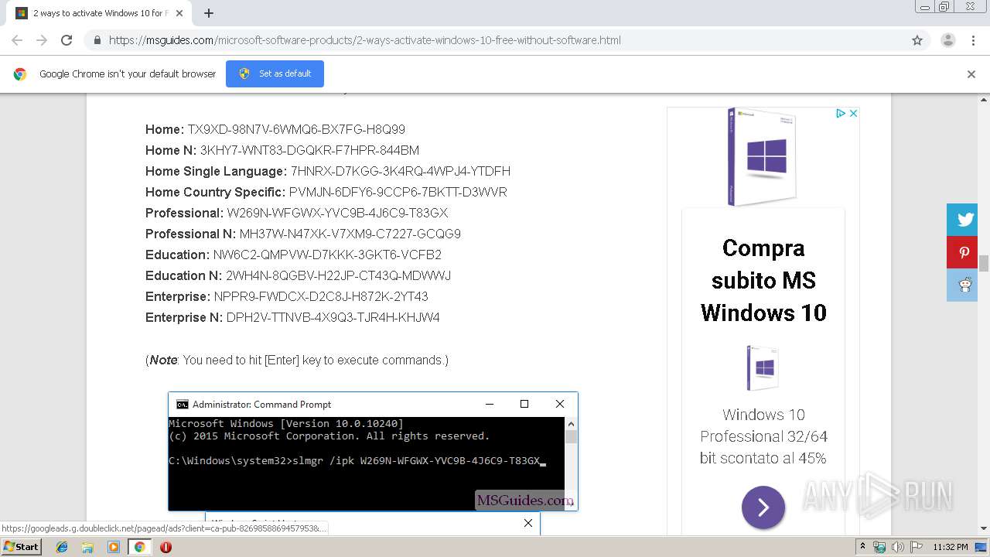990x557 pixels.
Task: Close the sidebar ad with the X icon
Action: click(x=853, y=113)
